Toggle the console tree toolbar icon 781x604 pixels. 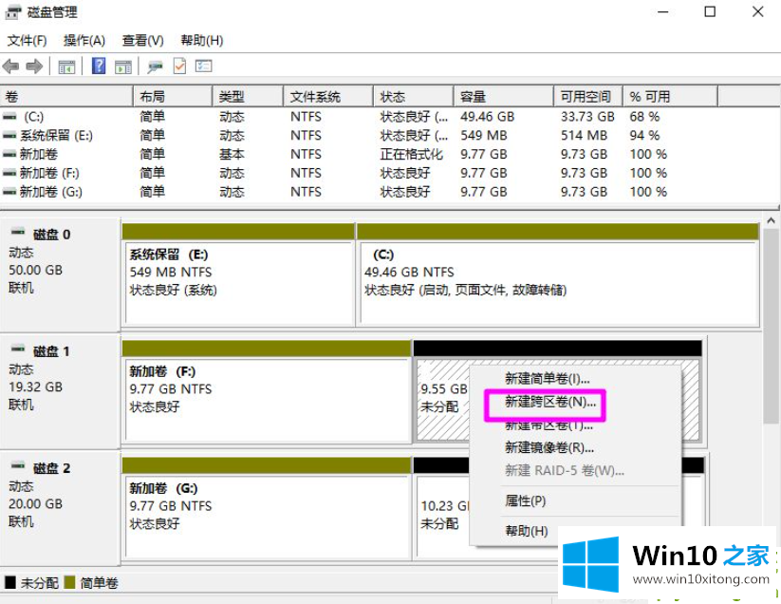(66, 66)
